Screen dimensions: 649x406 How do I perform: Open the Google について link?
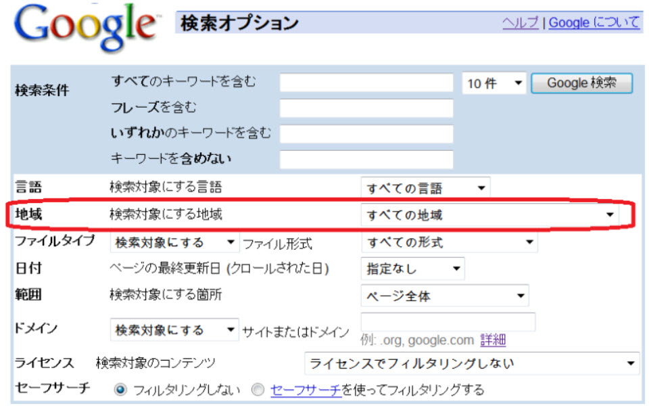[594, 22]
